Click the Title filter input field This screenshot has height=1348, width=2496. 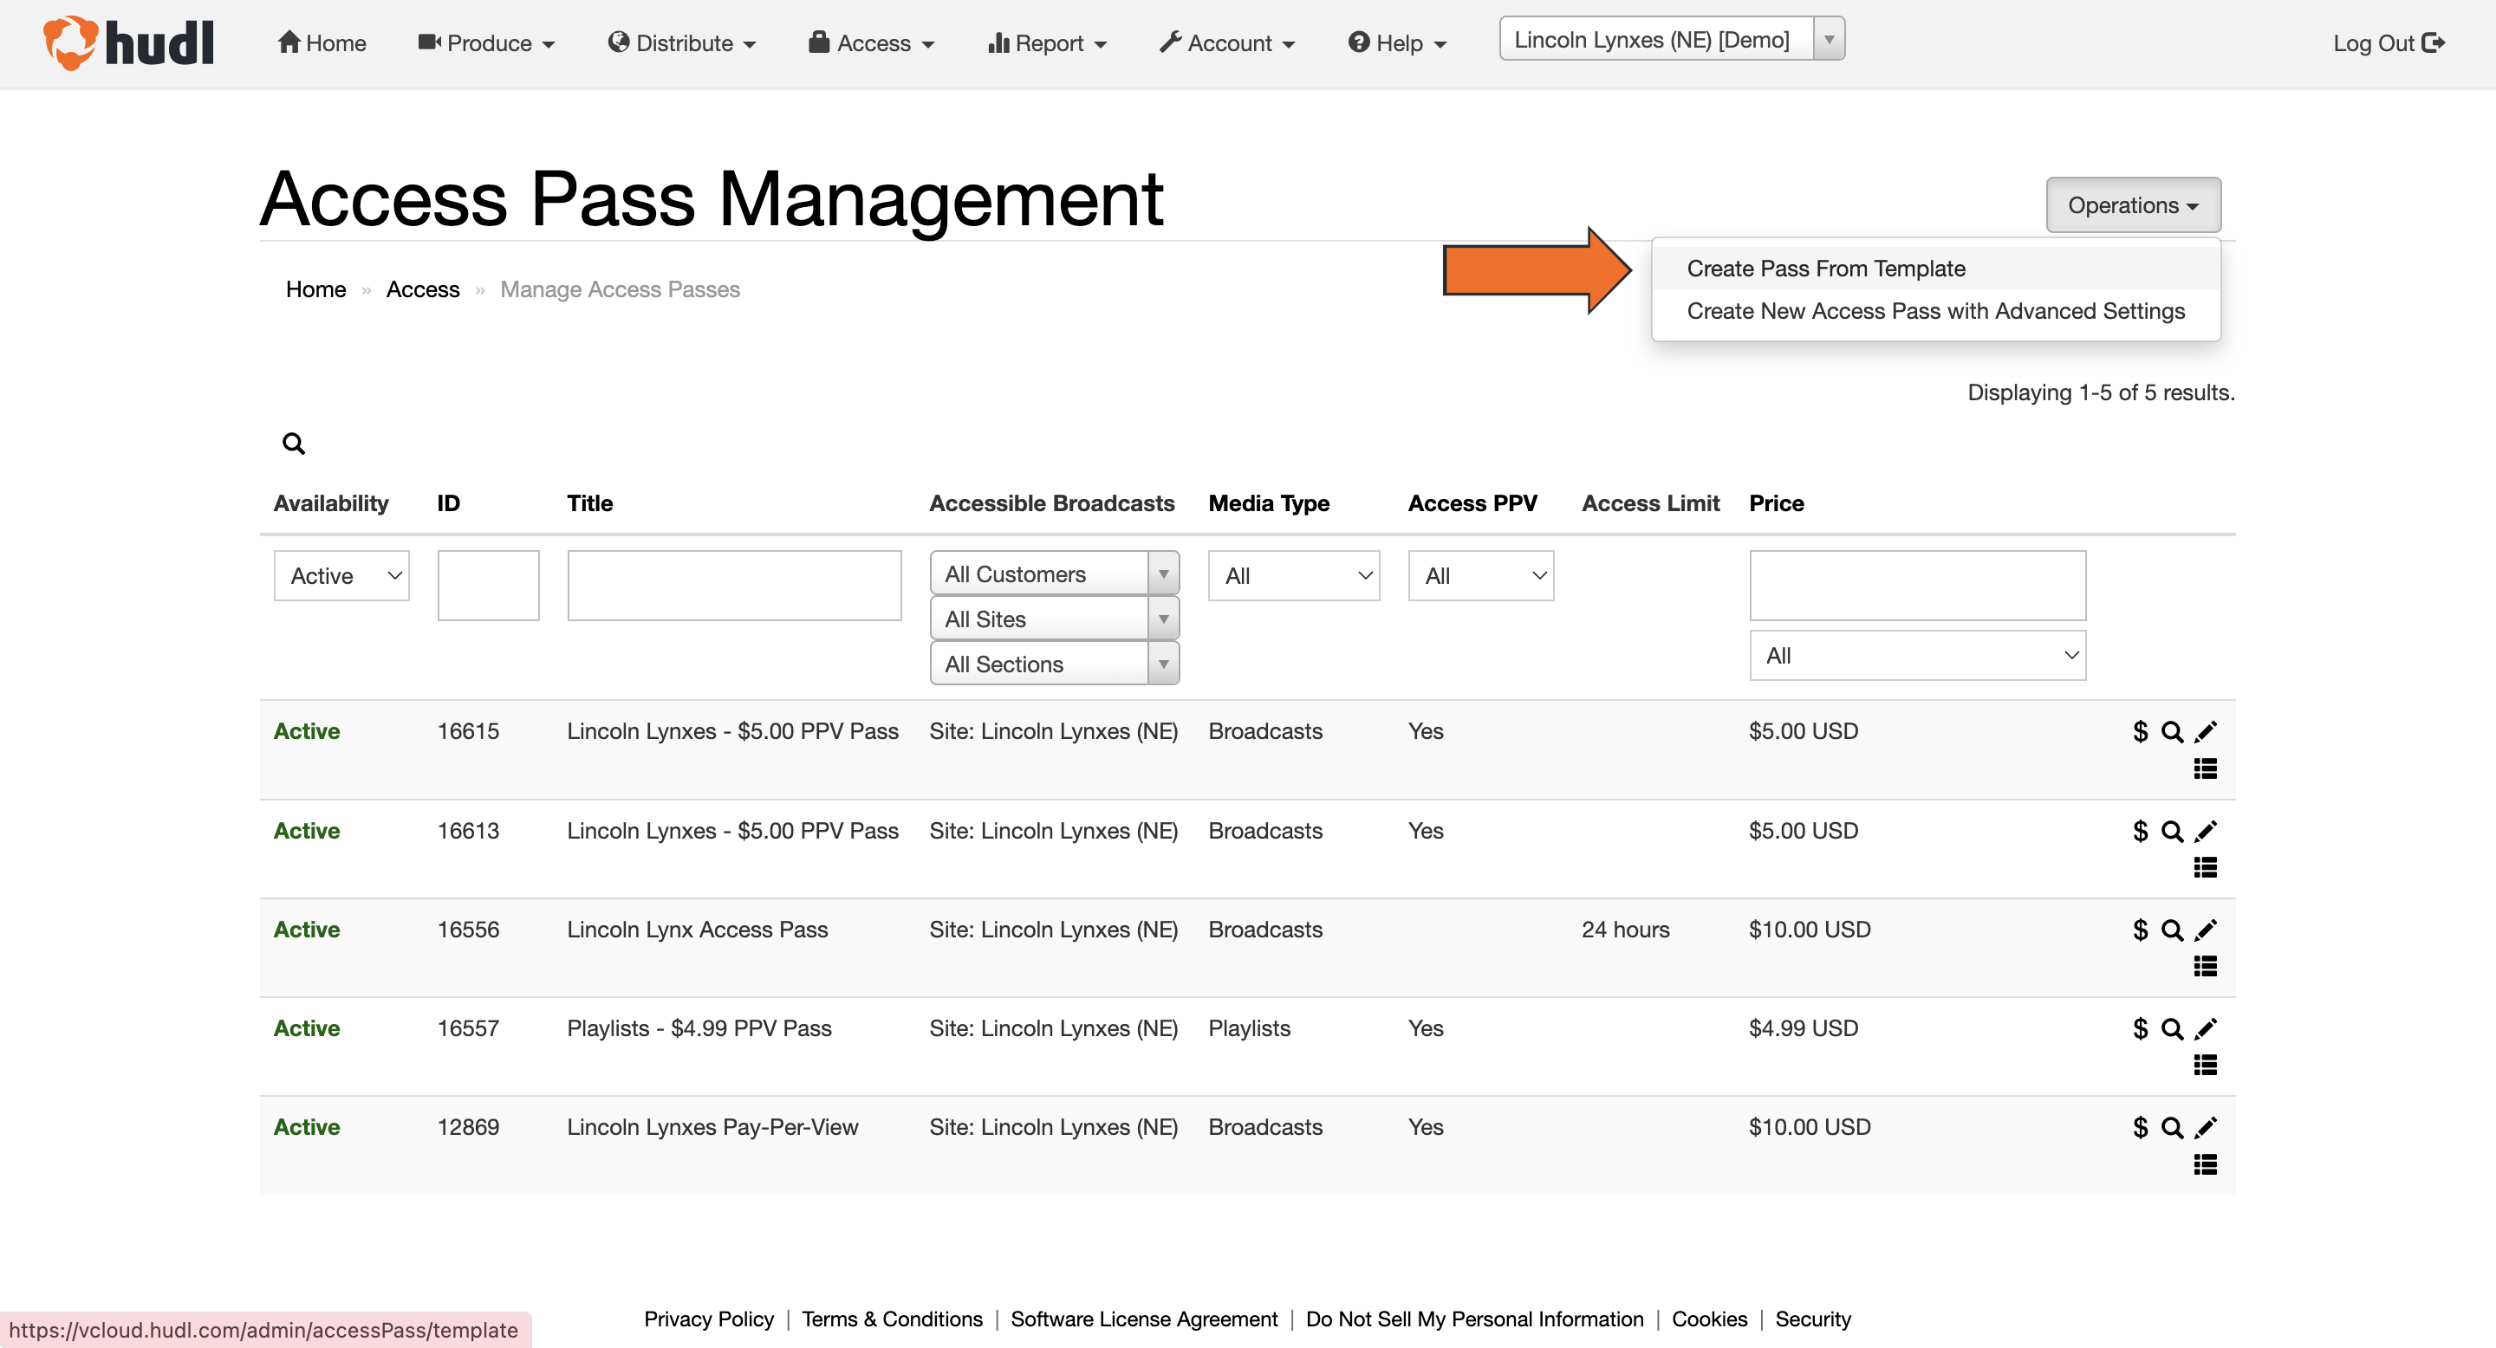pyautogui.click(x=734, y=585)
